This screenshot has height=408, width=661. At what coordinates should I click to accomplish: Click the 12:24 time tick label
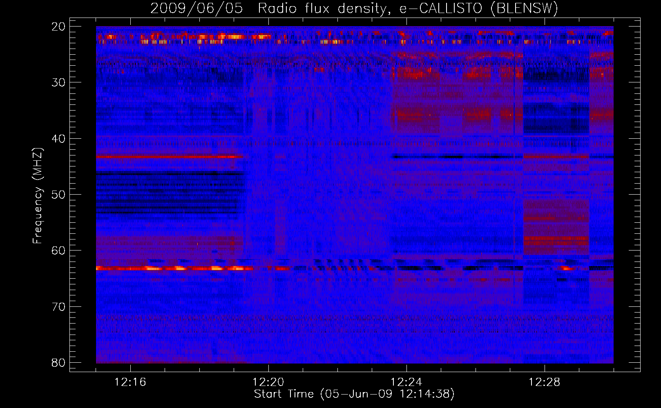pyautogui.click(x=406, y=382)
